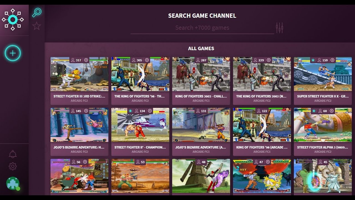Click 'ARCADE FC1' under JoJo's Bizarre Adventure (A

[201, 152]
